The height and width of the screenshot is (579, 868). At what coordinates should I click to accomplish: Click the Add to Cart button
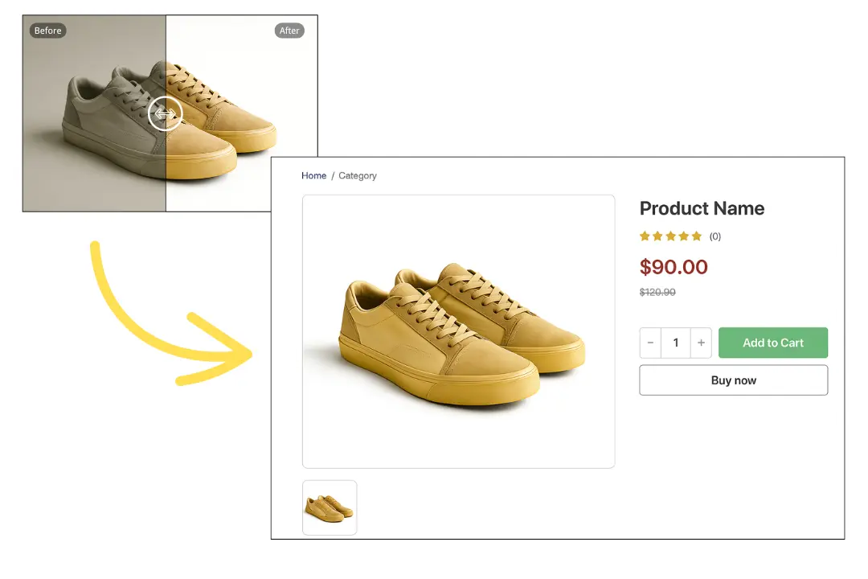click(x=773, y=343)
